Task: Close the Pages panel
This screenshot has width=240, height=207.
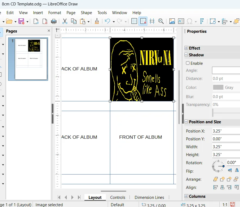Action: tap(49, 31)
